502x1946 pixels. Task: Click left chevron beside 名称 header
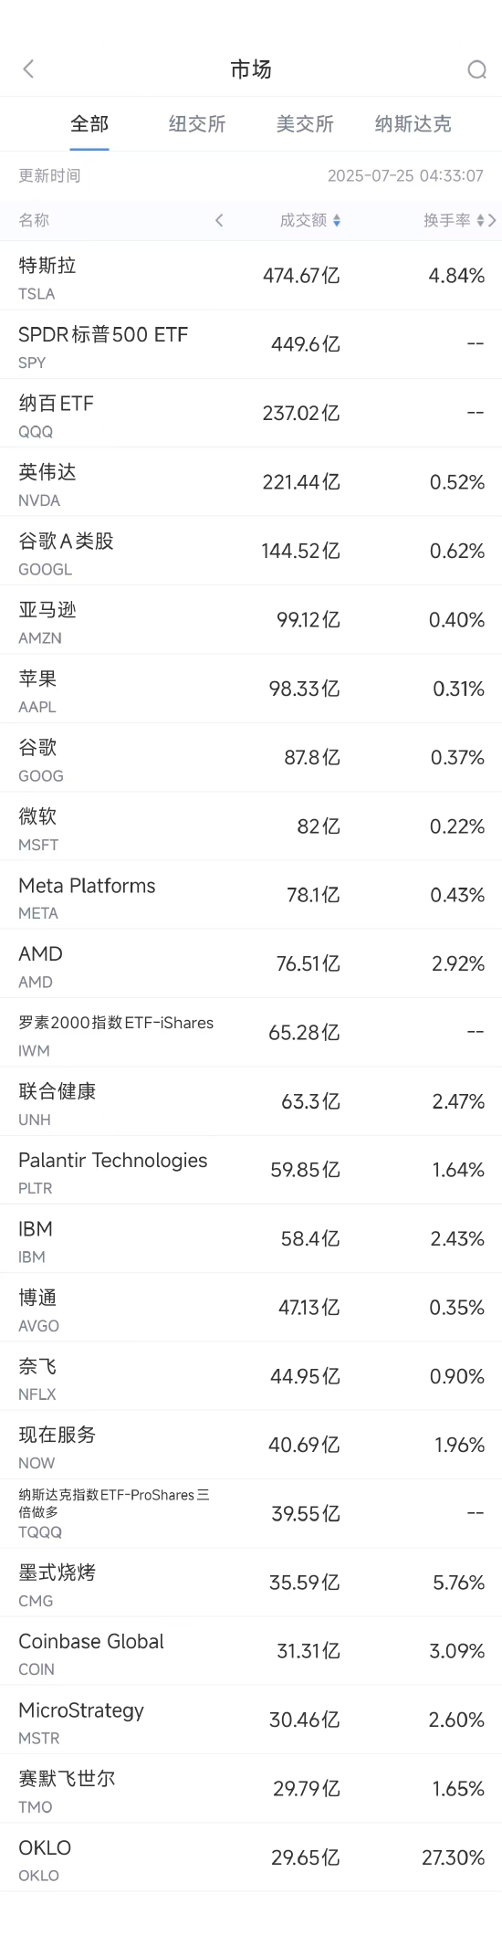[x=219, y=220]
